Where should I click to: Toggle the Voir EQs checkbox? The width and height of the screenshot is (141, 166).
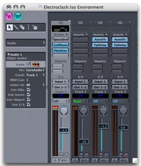[29, 90]
